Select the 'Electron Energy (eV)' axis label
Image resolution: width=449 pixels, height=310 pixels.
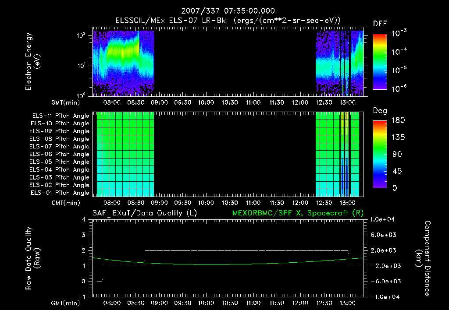(x=32, y=61)
